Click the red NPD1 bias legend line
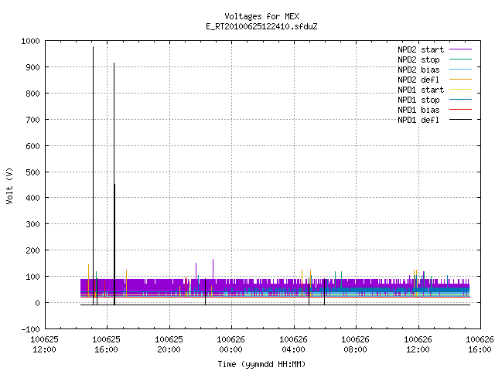This screenshot has width=495, height=371. (460, 110)
